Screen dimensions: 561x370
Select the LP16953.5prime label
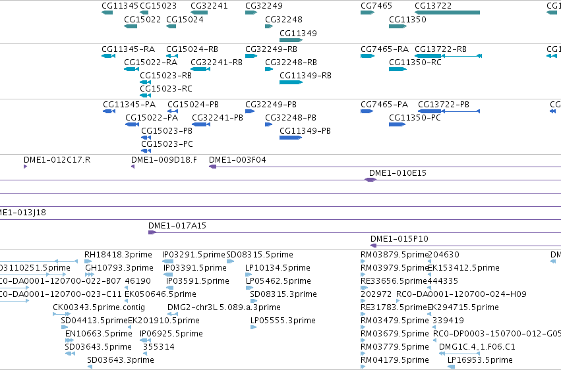(x=480, y=359)
